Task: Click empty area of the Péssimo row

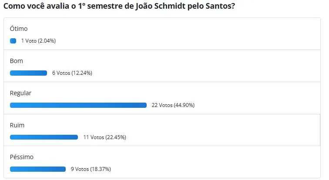Action: [x=210, y=162]
